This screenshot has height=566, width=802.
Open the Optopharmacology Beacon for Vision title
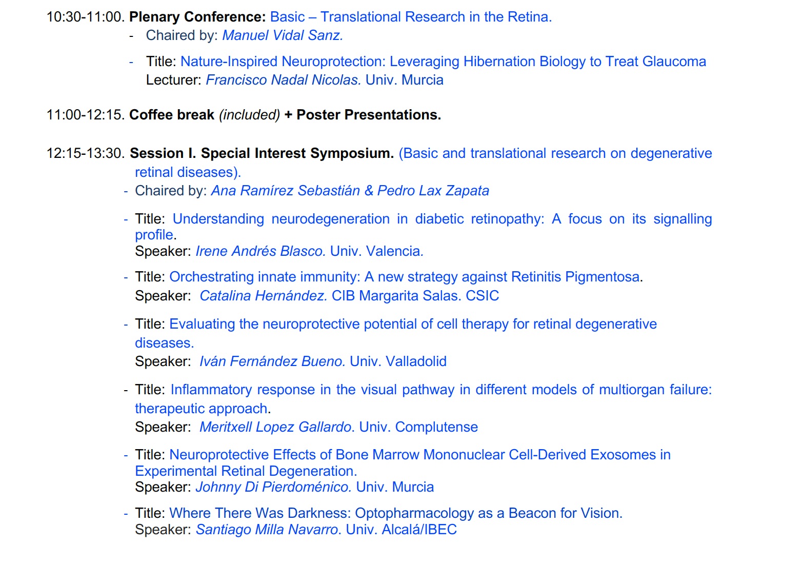coord(396,513)
